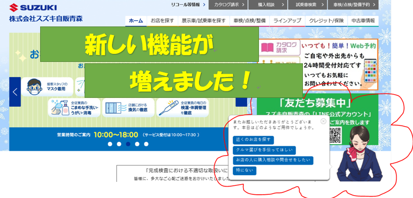The height and width of the screenshot is (198, 413).
Task: Open リコール等情報 link
Action: pos(185,4)
